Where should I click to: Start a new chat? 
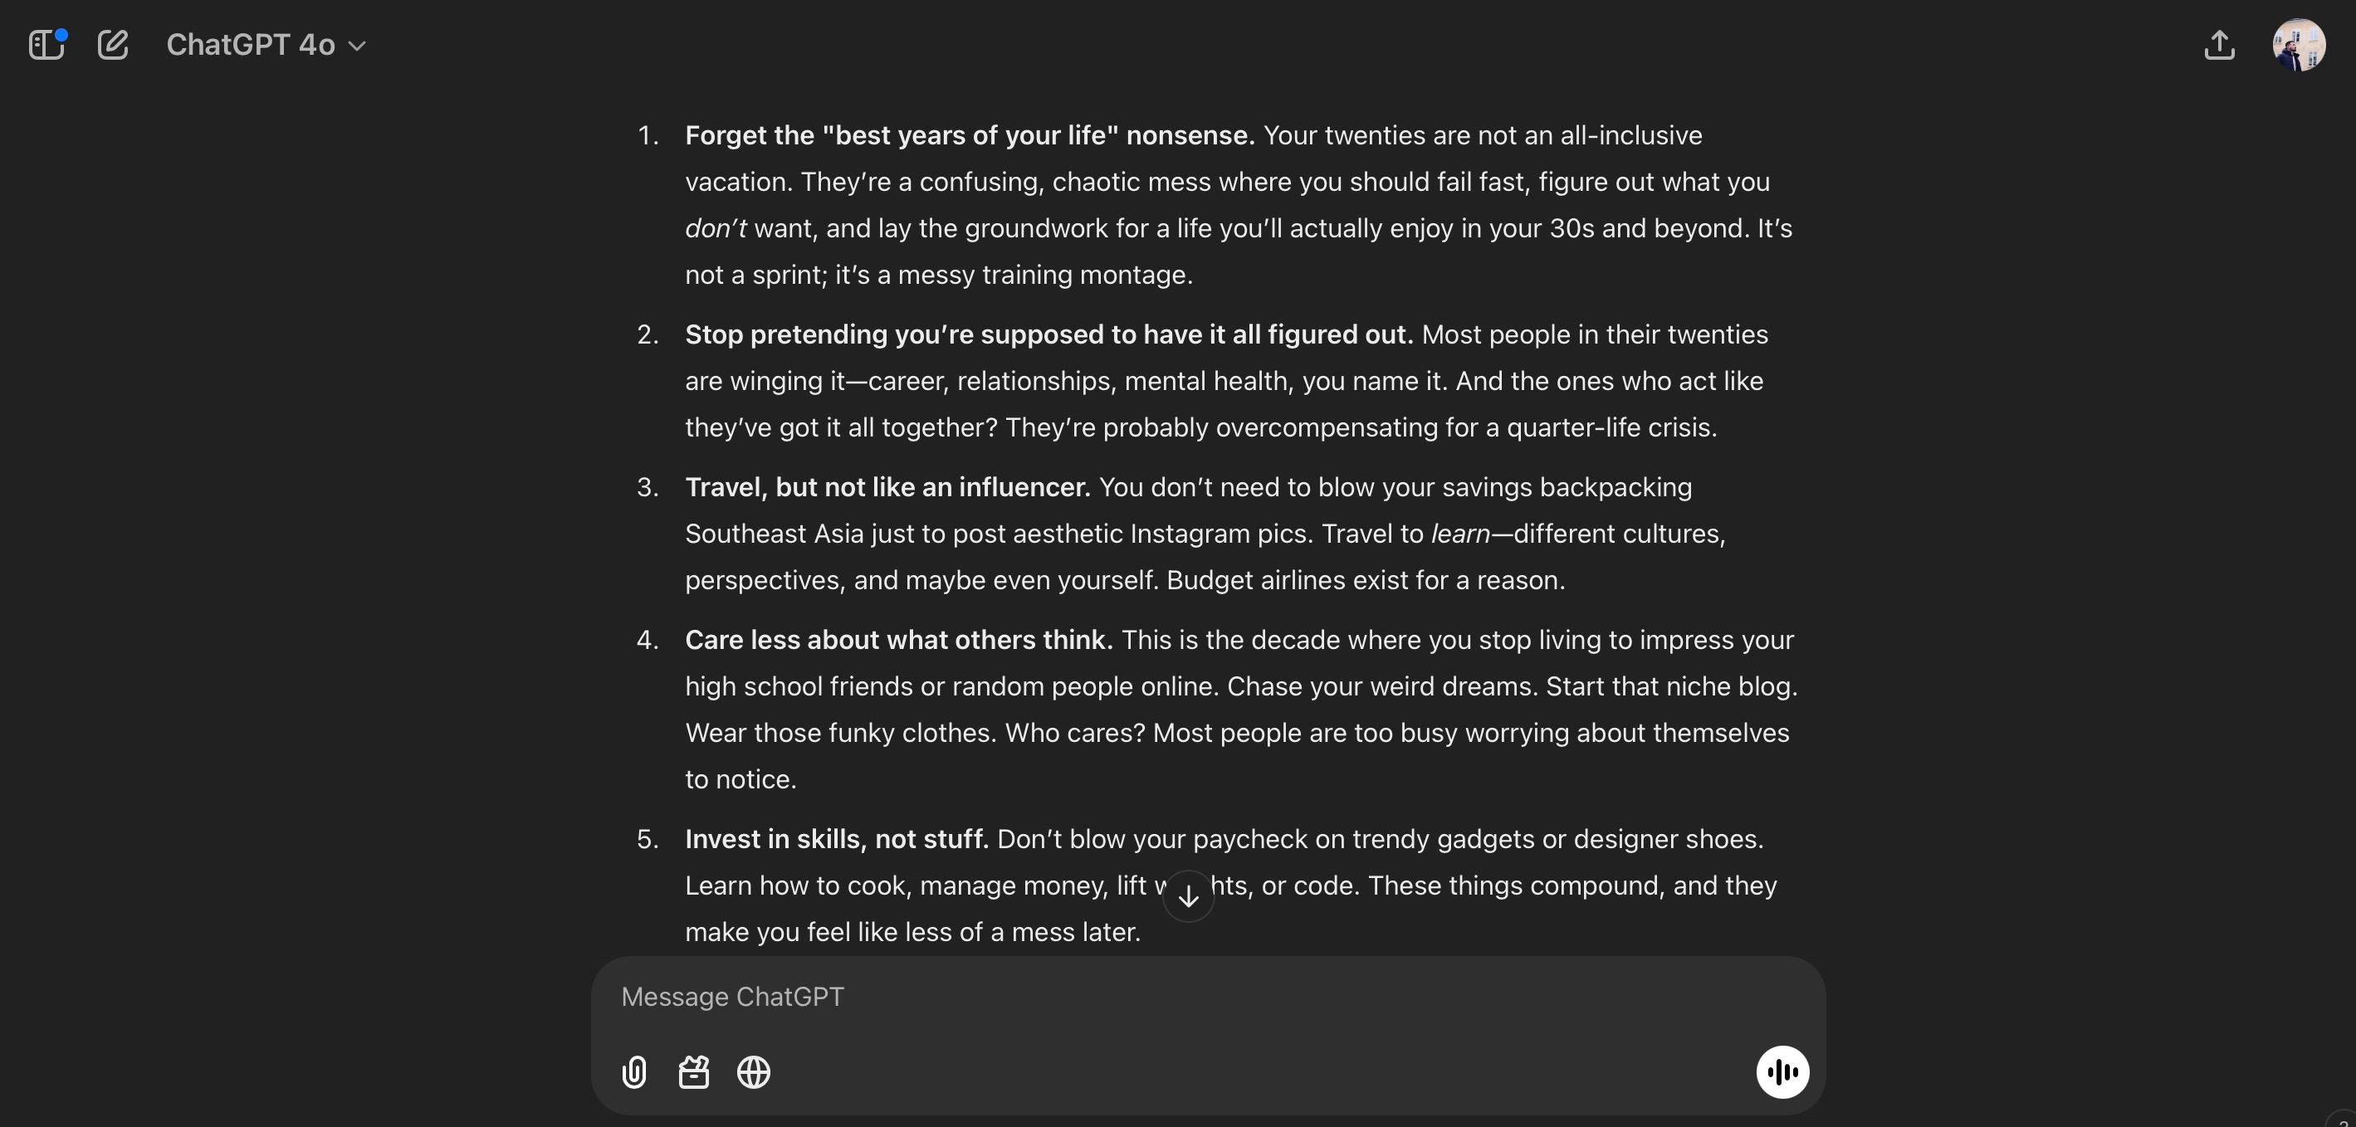point(113,45)
